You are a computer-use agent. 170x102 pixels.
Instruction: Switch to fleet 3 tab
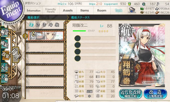44,25
